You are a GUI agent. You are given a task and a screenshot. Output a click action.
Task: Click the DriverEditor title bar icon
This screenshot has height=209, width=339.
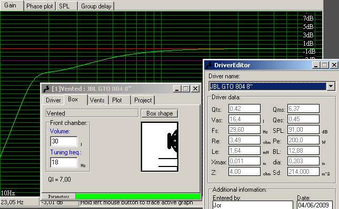tap(208, 65)
